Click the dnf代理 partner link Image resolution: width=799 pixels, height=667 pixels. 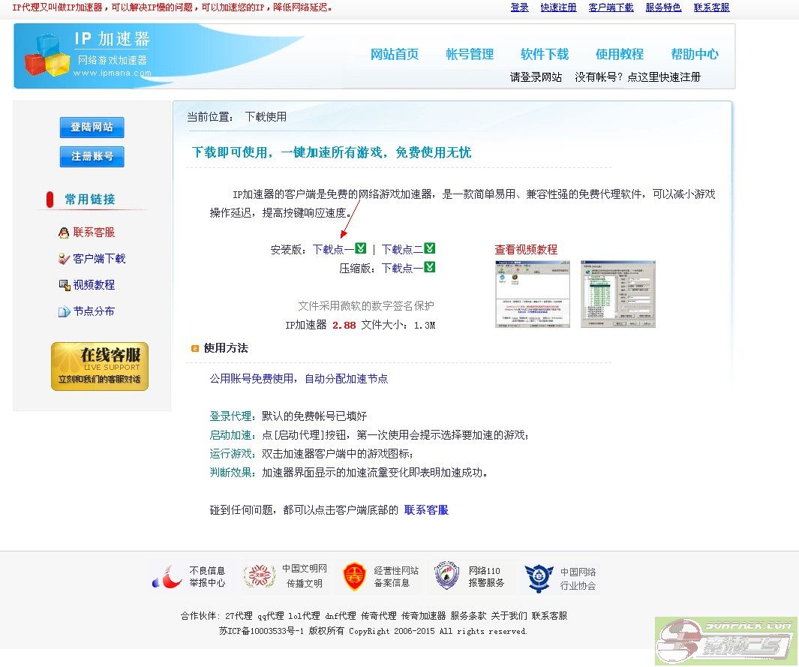click(x=341, y=616)
